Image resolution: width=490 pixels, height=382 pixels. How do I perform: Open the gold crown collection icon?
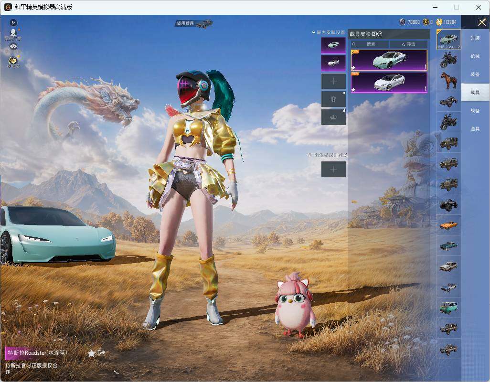click(13, 62)
